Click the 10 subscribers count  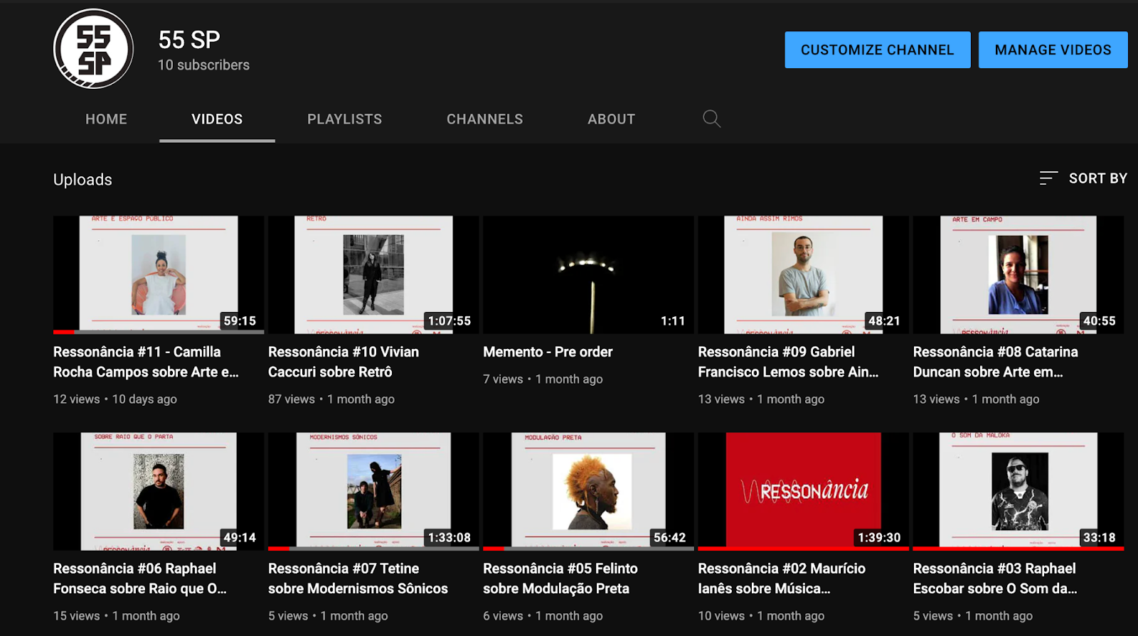click(203, 65)
